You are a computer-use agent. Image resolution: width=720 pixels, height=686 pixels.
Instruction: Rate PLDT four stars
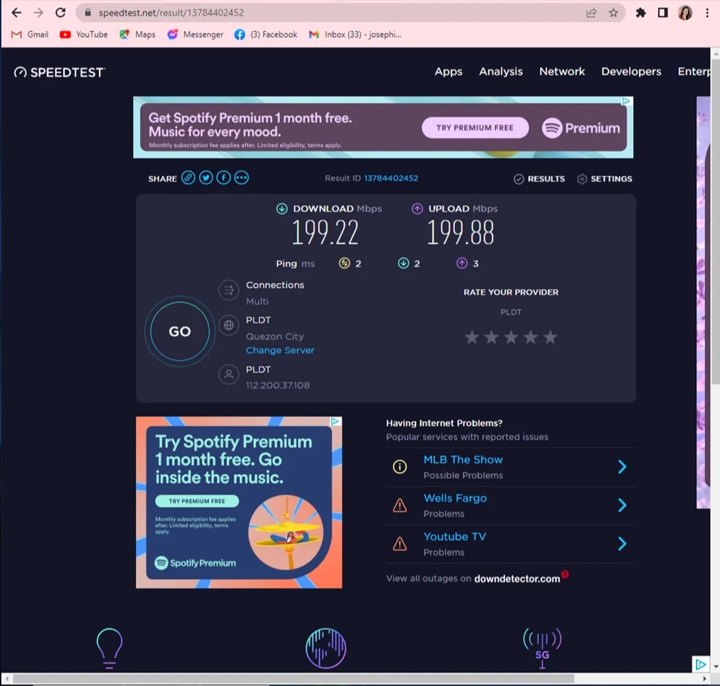tap(531, 337)
